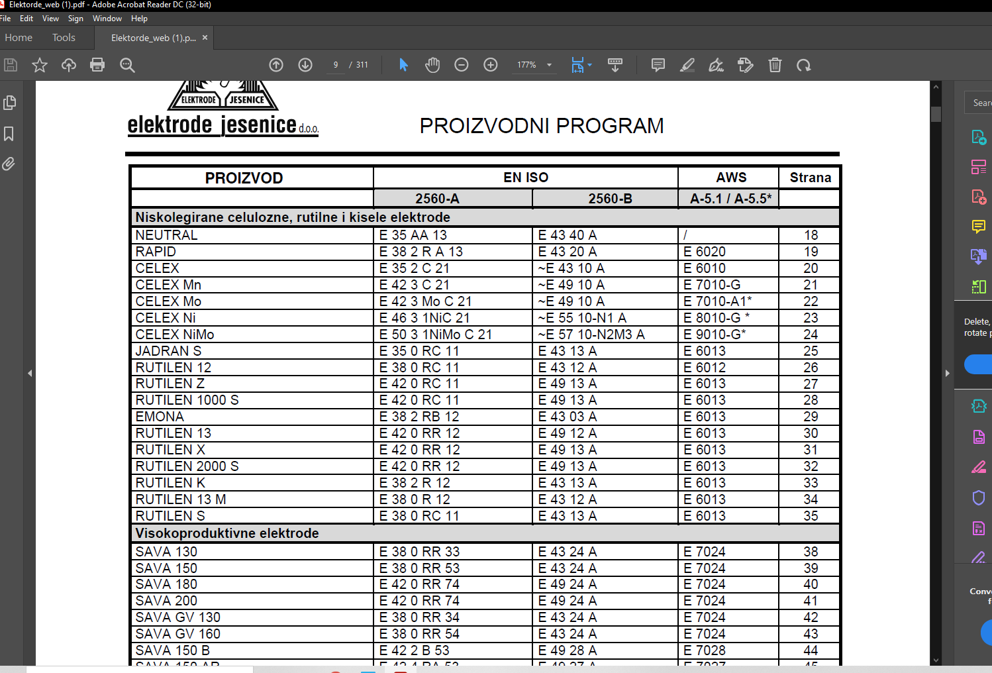The width and height of the screenshot is (992, 673).
Task: Zoom in with the plus circle icon
Action: click(491, 65)
